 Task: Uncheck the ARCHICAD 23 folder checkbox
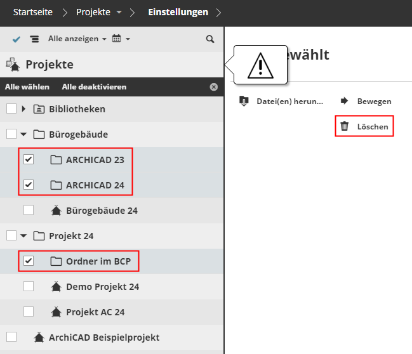29,159
